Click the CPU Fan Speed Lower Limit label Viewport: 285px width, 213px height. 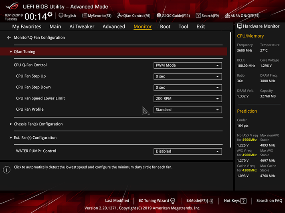point(40,98)
